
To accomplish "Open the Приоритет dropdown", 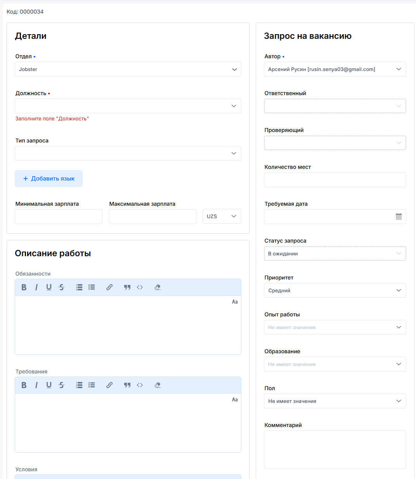I will tap(335, 290).
